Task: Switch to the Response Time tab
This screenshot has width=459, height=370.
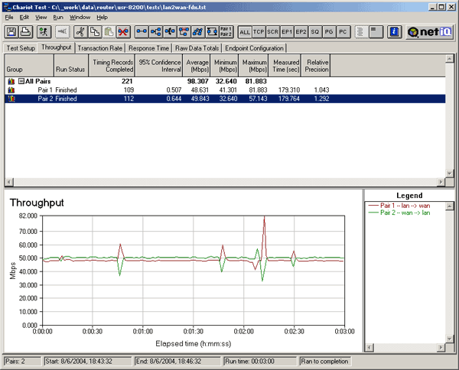Action: (x=148, y=48)
